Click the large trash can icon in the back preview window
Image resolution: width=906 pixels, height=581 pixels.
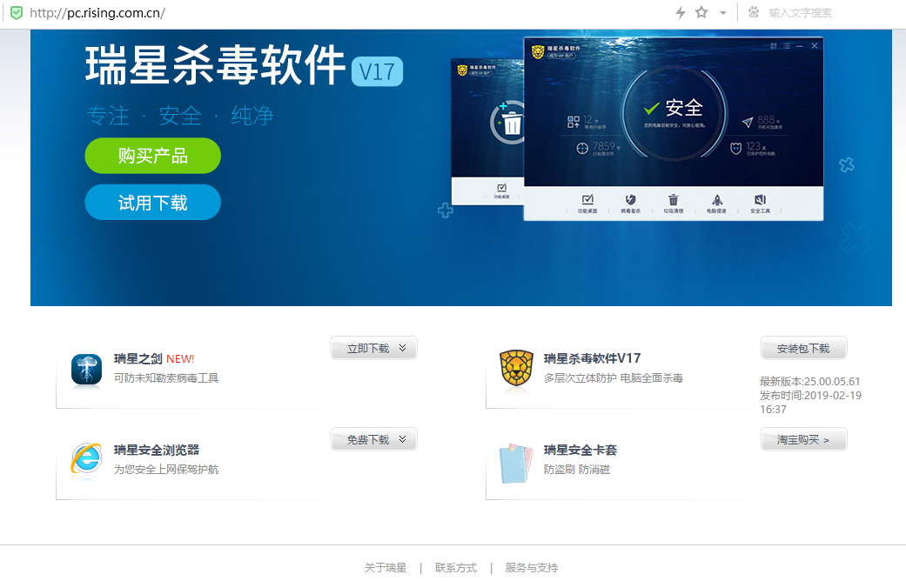point(512,123)
